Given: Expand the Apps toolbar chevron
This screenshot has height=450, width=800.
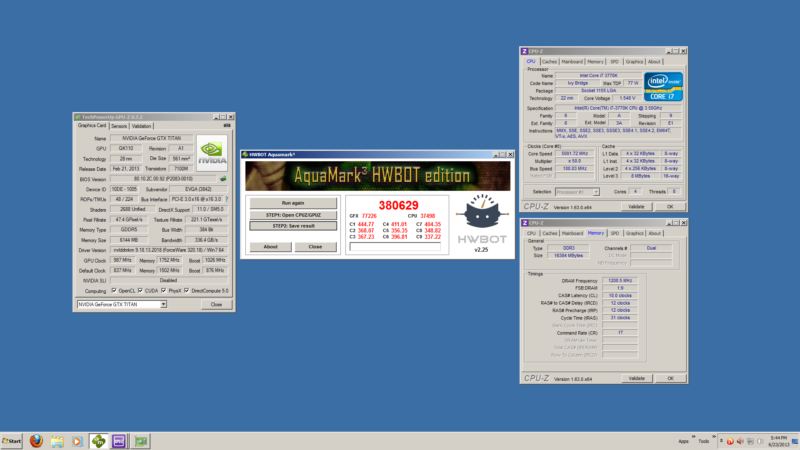Looking at the screenshot, I should (x=693, y=437).
